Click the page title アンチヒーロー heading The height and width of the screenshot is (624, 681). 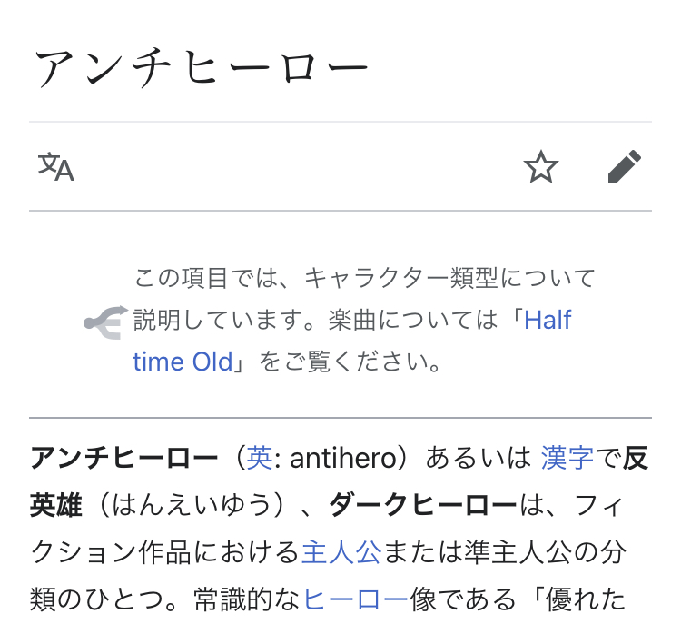[x=202, y=69]
